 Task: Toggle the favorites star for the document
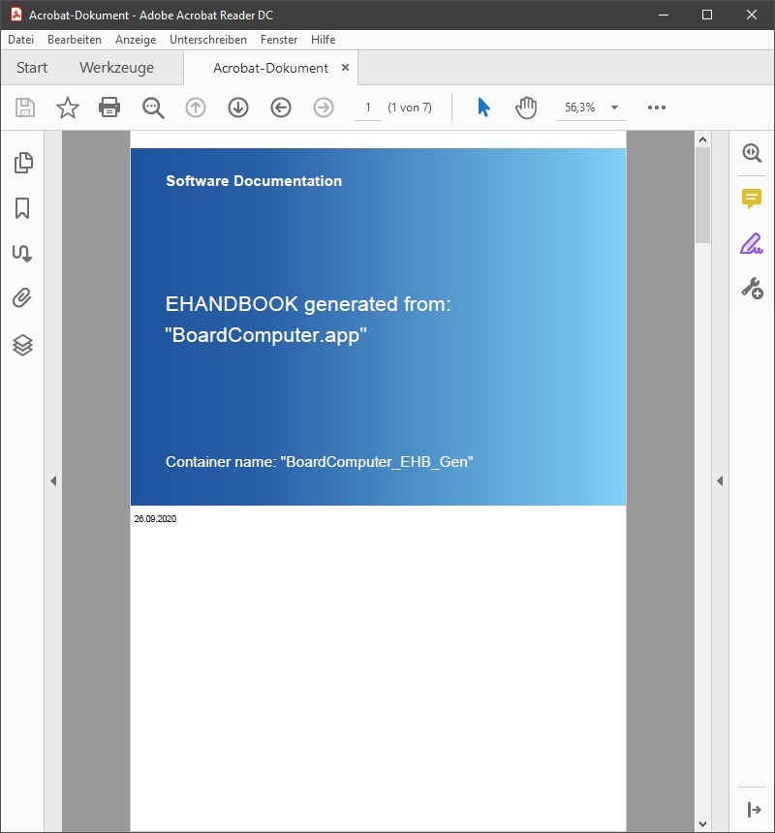67,108
